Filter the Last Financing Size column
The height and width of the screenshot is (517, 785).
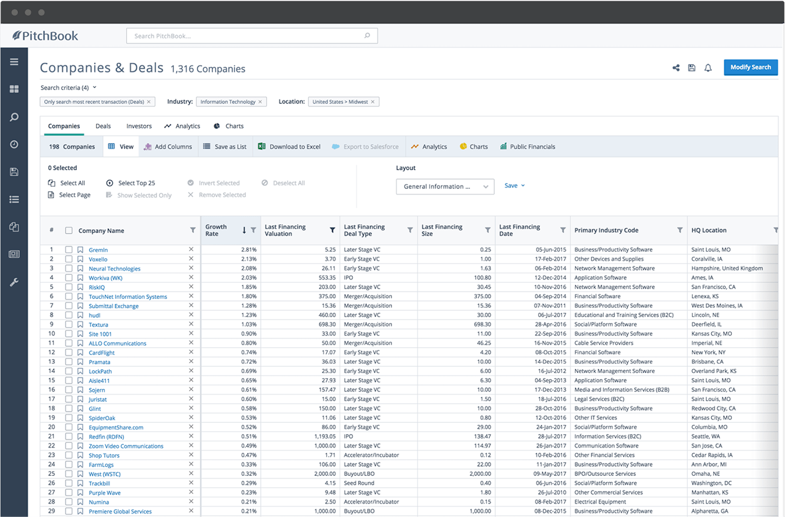488,230
